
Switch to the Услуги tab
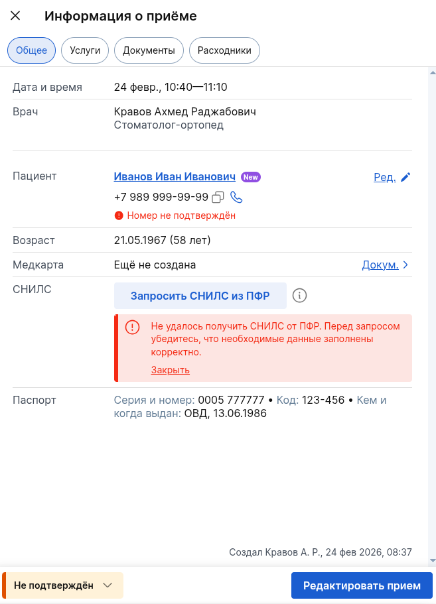tap(84, 50)
